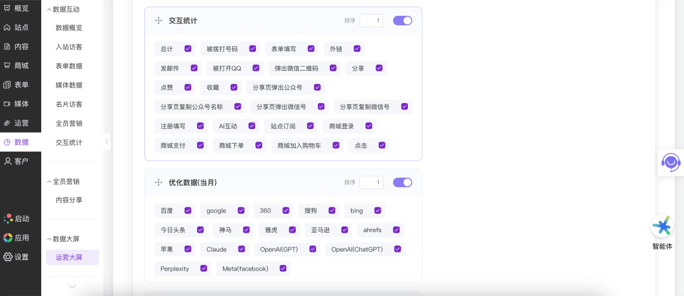Uncheck the 百度 checkbox

(188, 211)
